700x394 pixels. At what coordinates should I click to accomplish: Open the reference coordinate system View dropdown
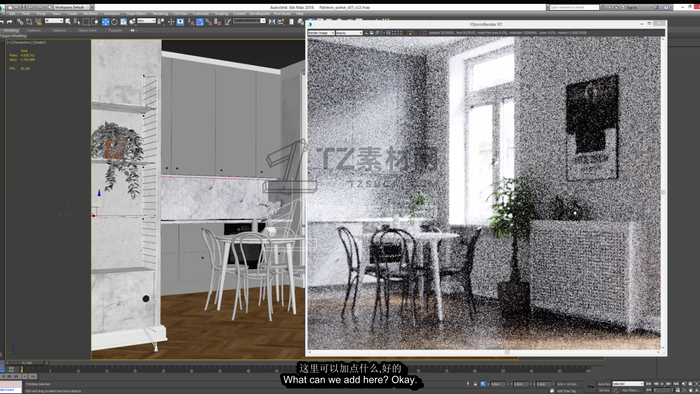coord(146,21)
